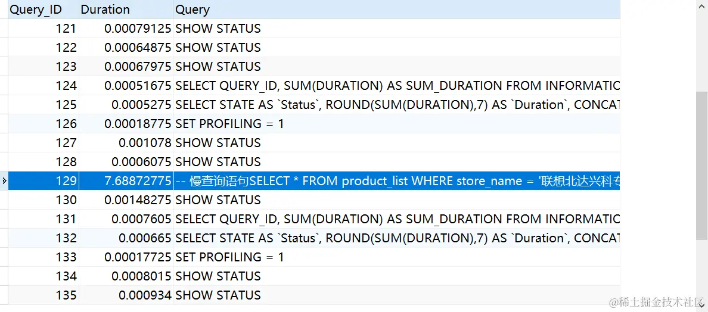Select the row with Query_ID 128

tap(314, 162)
